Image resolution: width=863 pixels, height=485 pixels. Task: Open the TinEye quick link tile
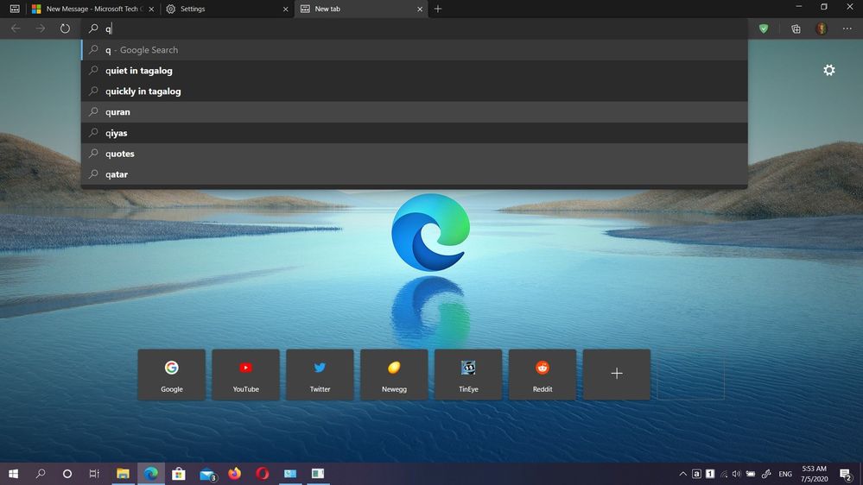[x=468, y=375]
